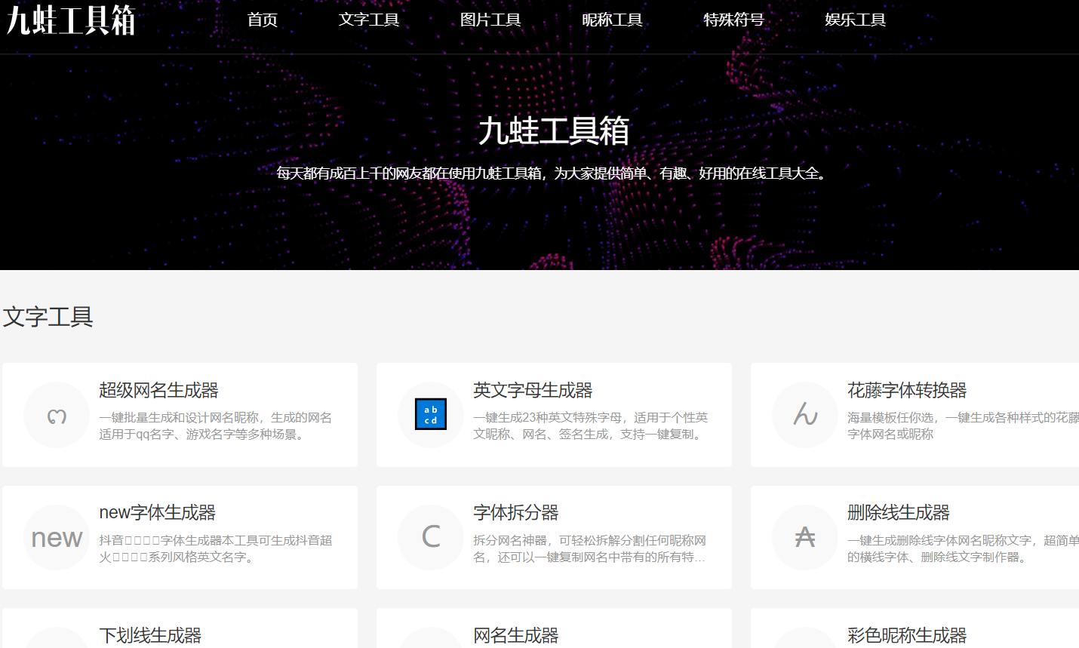Open the 英文字母生成器 title link
The height and width of the screenshot is (648, 1079).
(x=533, y=391)
